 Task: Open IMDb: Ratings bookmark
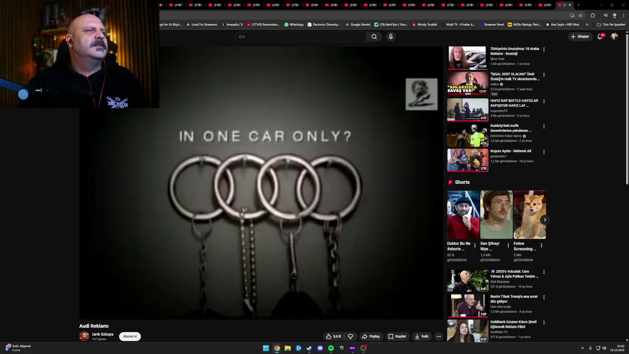[524, 25]
